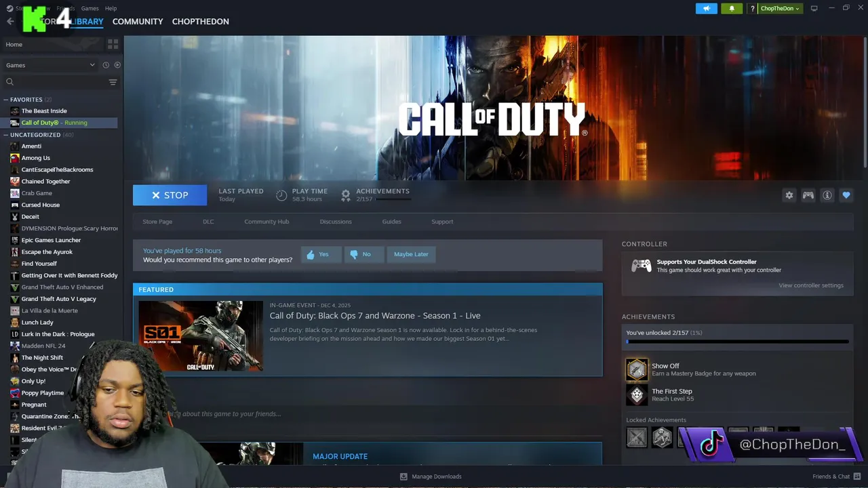The width and height of the screenshot is (868, 488).
Task: Select Amenti in library
Action: [31, 146]
